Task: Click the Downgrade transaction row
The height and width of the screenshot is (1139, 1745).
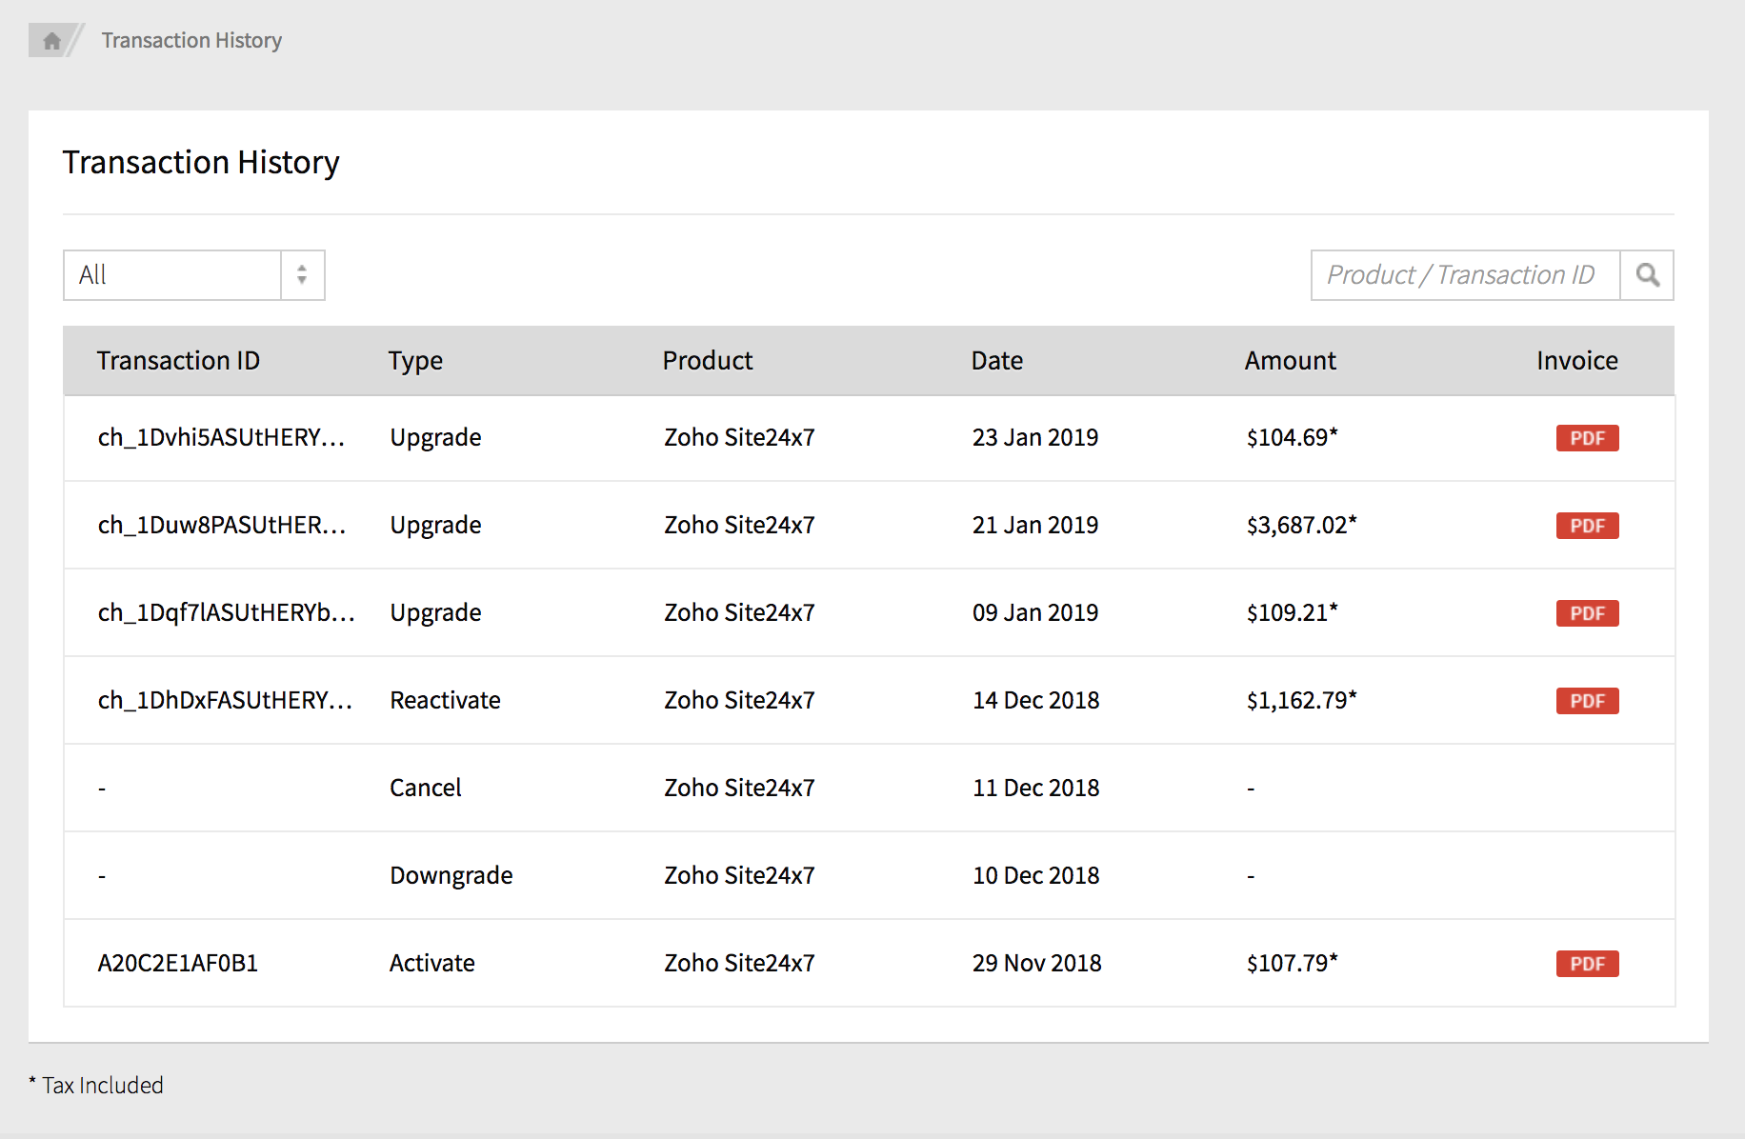Action: point(451,876)
